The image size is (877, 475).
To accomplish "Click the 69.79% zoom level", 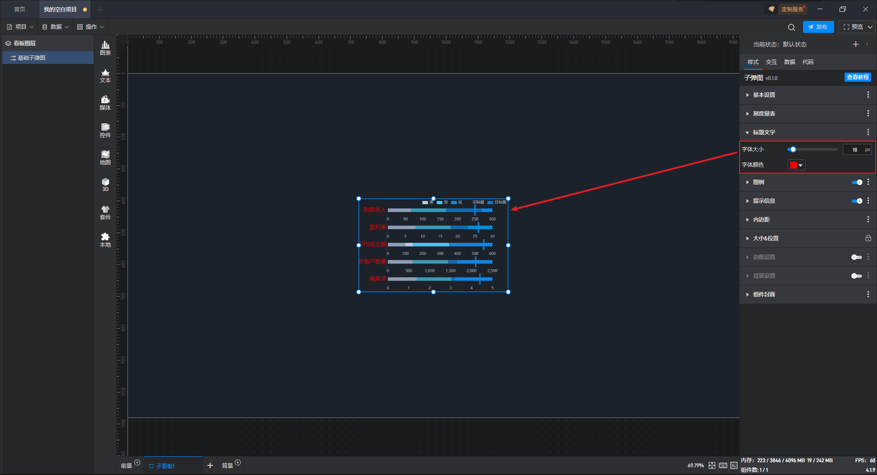I will coord(695,465).
